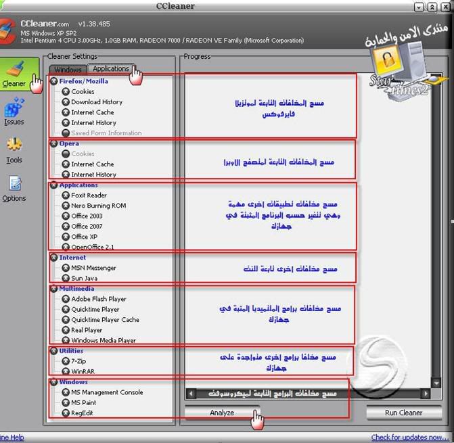Viewport: 454px width, 443px height.
Task: Toggle the Foxit Reader checkbox
Action: pyautogui.click(x=66, y=195)
